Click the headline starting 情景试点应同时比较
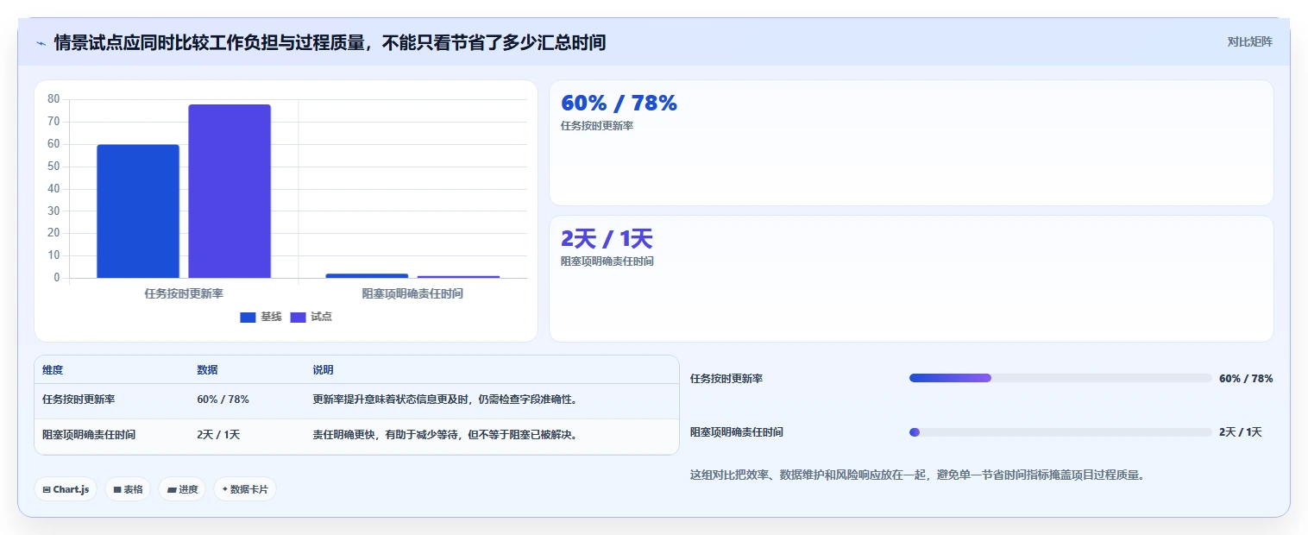This screenshot has height=535, width=1308. pos(330,42)
